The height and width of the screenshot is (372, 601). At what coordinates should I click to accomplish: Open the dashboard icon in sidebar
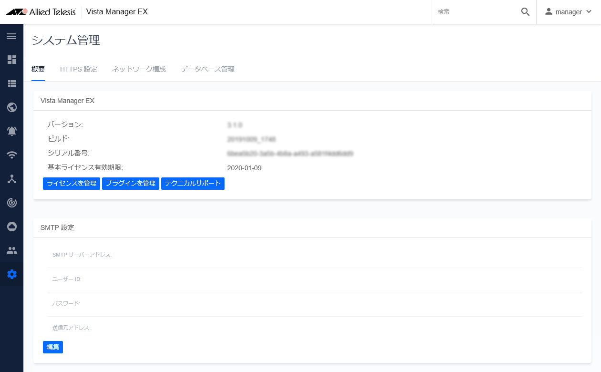coord(11,60)
